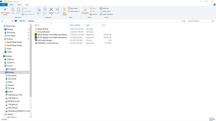
Task: Open the BD-RE Drive (D:)
Action: click(14, 102)
